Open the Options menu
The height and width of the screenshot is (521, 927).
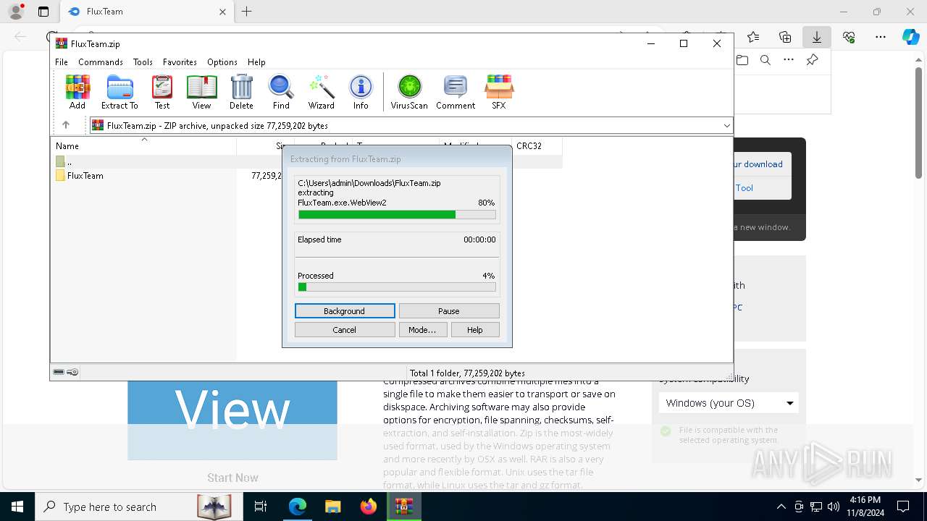222,62
